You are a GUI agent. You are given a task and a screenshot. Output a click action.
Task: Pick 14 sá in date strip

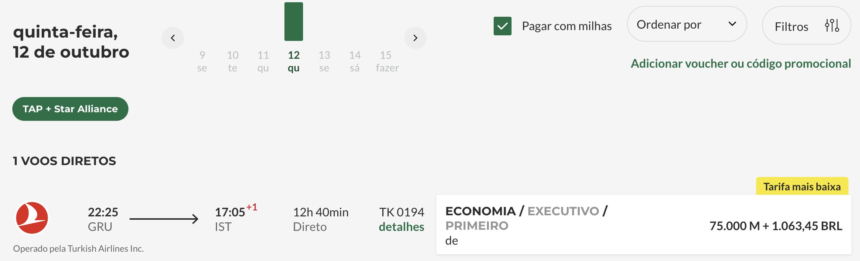point(355,61)
